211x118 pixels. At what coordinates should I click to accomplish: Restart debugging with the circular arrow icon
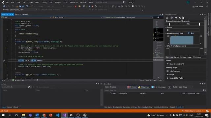(x=96, y=6)
